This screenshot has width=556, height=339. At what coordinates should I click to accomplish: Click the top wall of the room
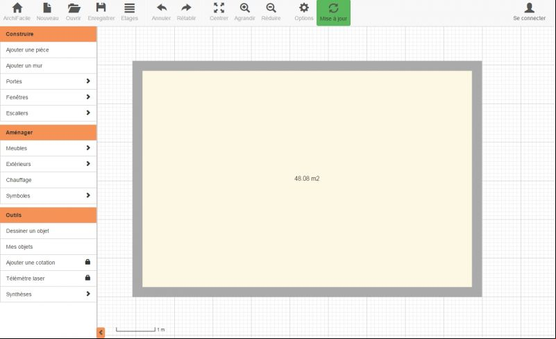[307, 66]
